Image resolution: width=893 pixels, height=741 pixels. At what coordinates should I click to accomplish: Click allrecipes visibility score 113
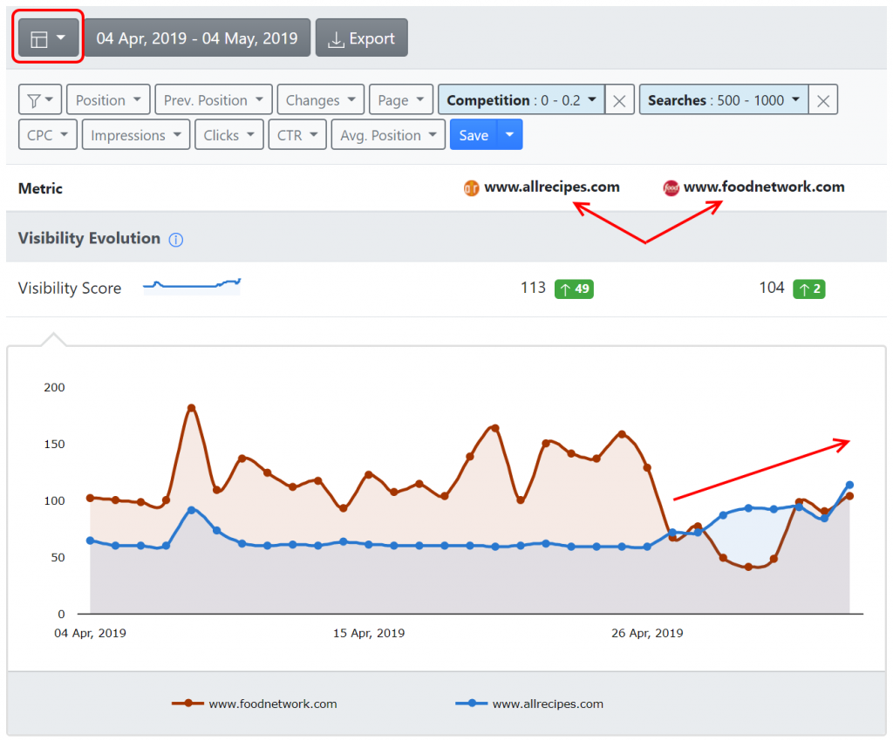coord(533,288)
